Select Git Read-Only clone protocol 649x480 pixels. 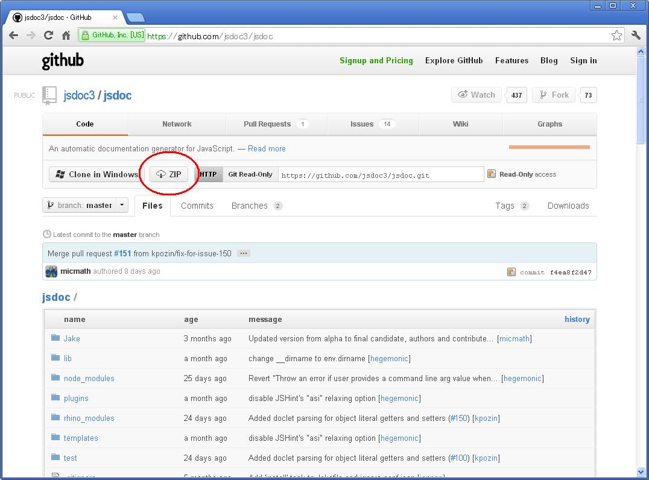(x=250, y=174)
